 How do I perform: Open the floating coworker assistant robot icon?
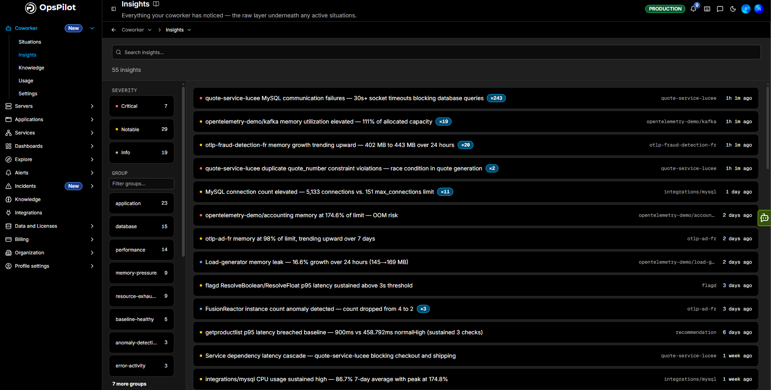coord(764,218)
